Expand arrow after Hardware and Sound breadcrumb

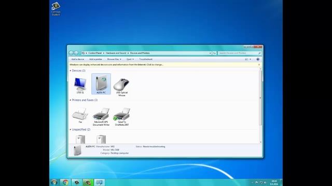pos(128,53)
